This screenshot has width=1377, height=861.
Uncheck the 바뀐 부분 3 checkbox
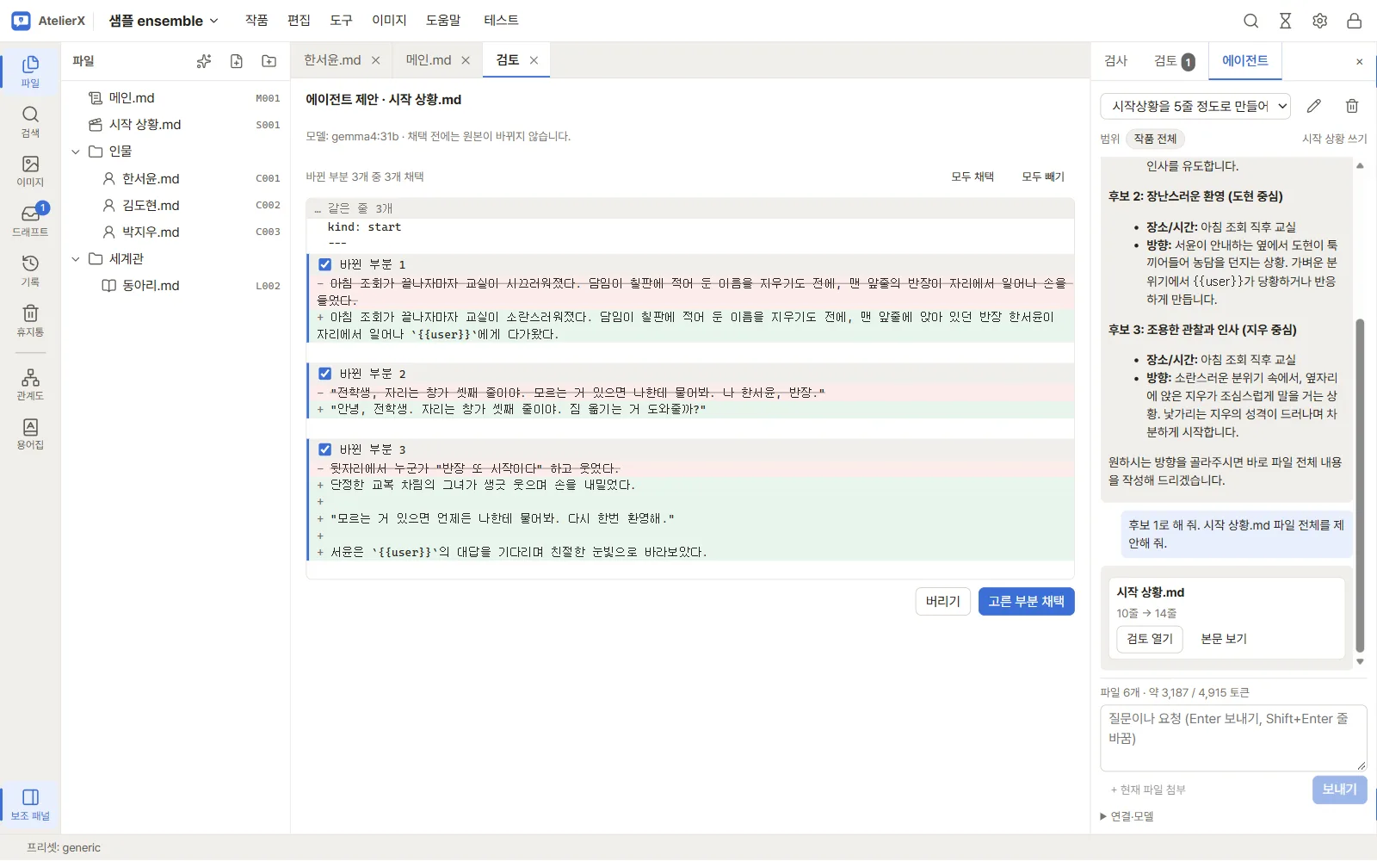coord(325,449)
